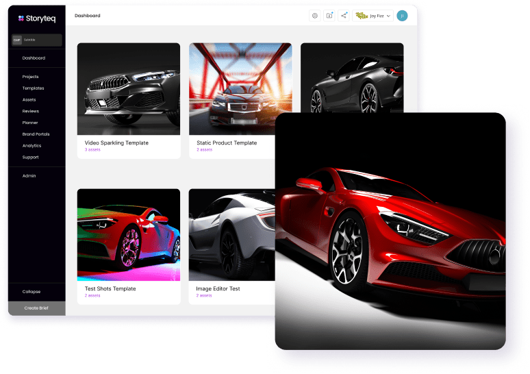Image resolution: width=530 pixels, height=374 pixels.
Task: Open the settings gear icon in header
Action: pyautogui.click(x=315, y=16)
